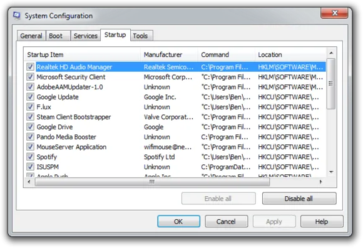Click the Spotify Ltd manufacturer cell
The image size is (363, 248).
tap(159, 157)
